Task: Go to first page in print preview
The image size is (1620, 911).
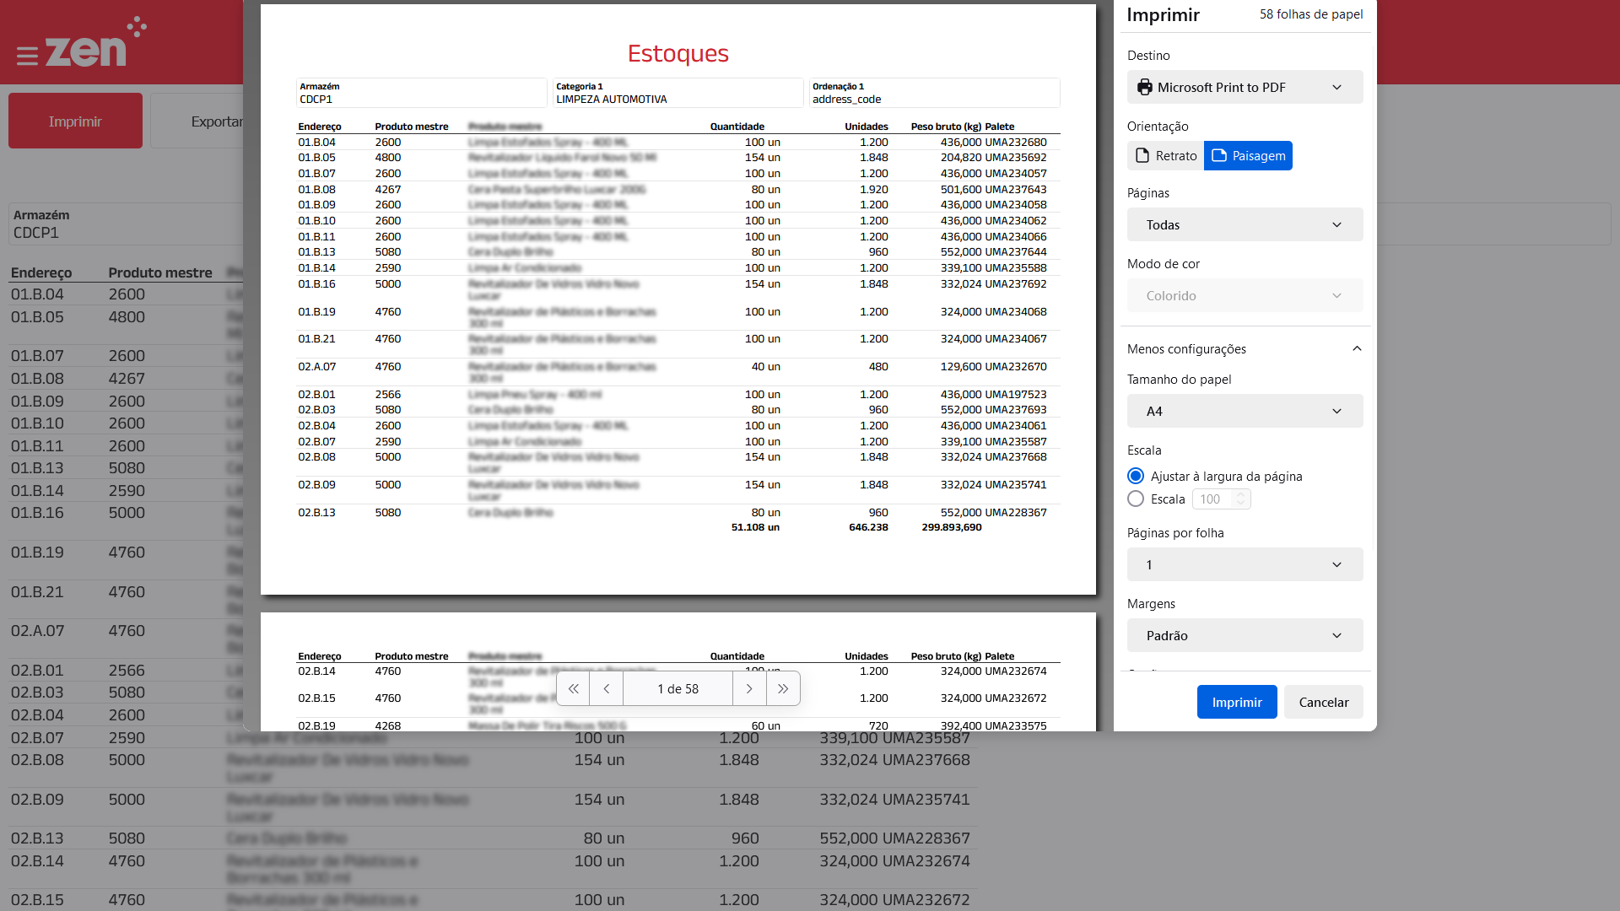Action: coord(573,689)
